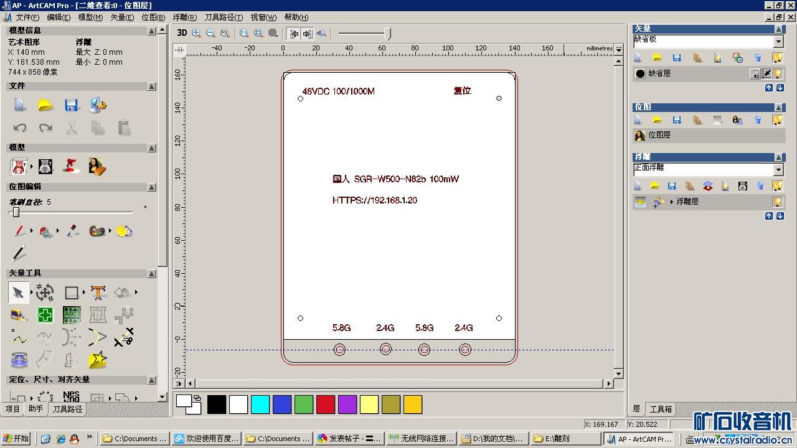The width and height of the screenshot is (797, 448).
Task: Switch to the 发表帖子 taskbar window
Action: (x=349, y=439)
